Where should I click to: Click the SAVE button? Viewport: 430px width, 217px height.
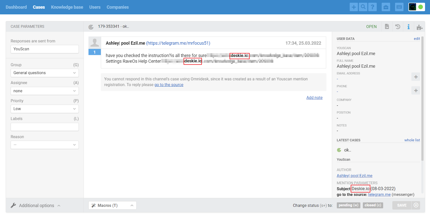402,205
